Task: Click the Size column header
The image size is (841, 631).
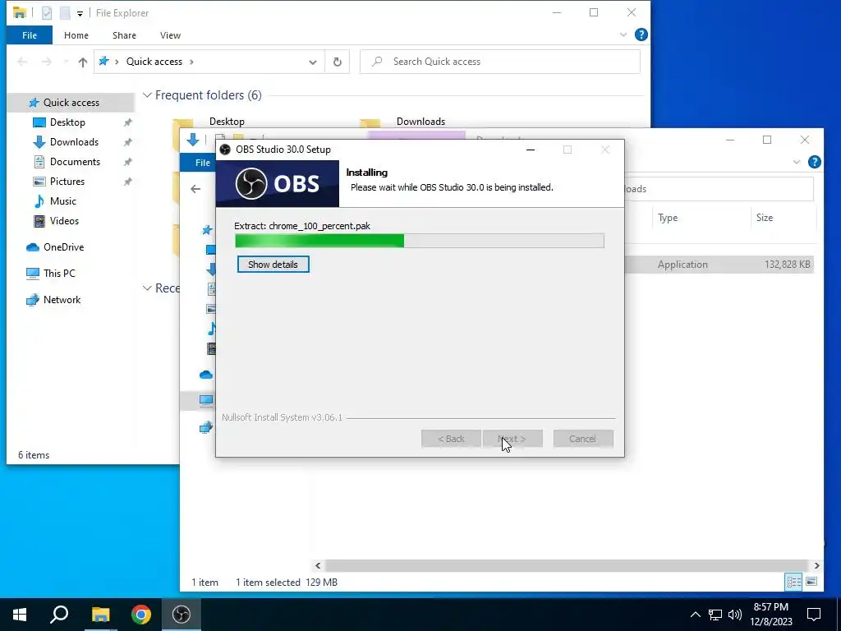Action: pyautogui.click(x=765, y=218)
